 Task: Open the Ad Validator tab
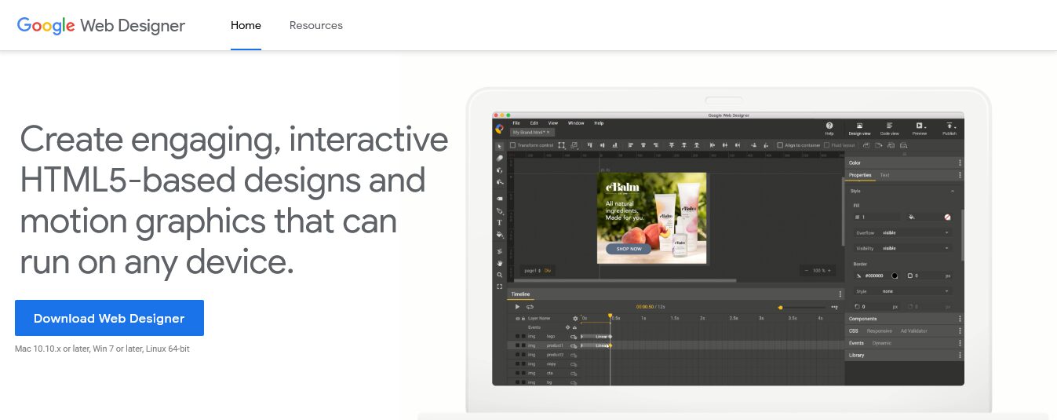pos(913,331)
